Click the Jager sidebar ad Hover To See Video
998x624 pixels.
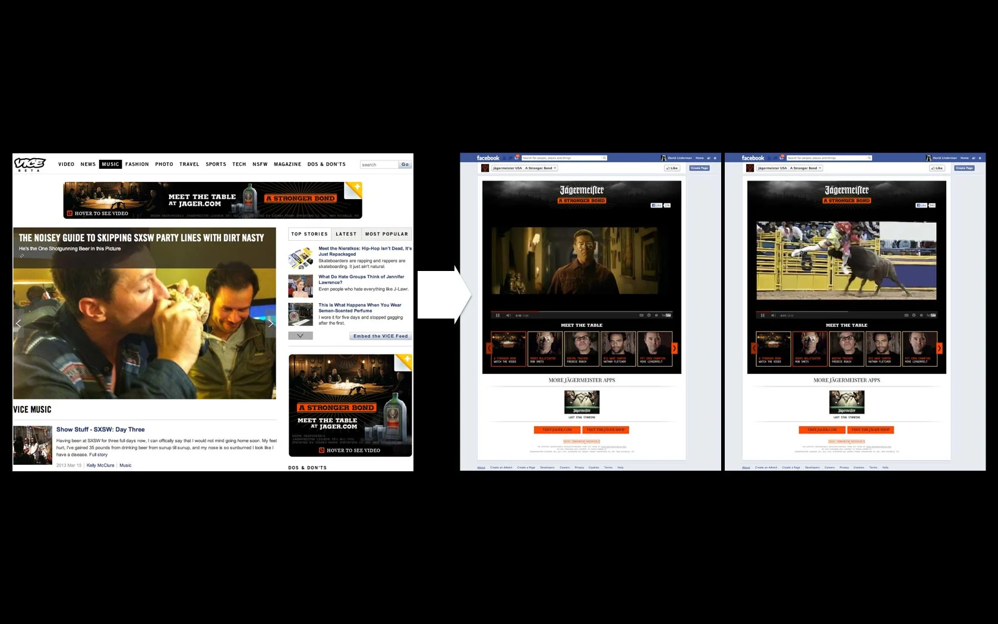pos(350,405)
